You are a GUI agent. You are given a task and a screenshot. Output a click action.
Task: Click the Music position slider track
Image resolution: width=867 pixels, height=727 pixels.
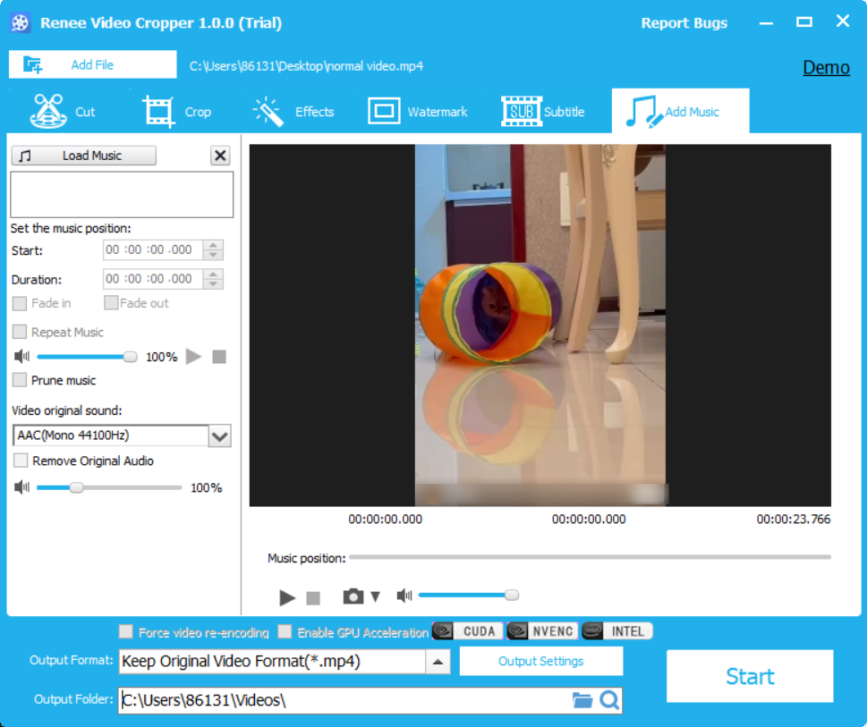pos(589,557)
